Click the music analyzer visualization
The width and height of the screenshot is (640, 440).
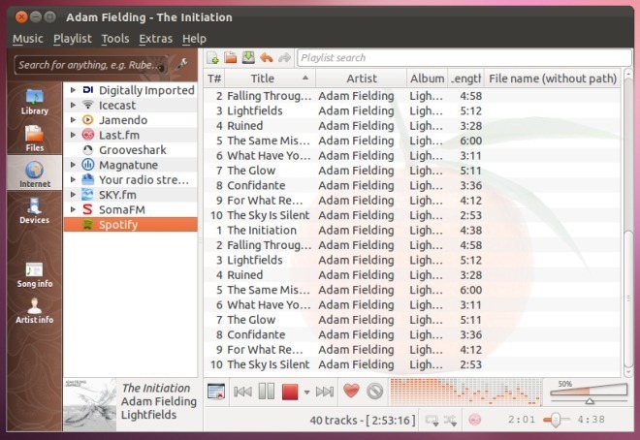(465, 392)
